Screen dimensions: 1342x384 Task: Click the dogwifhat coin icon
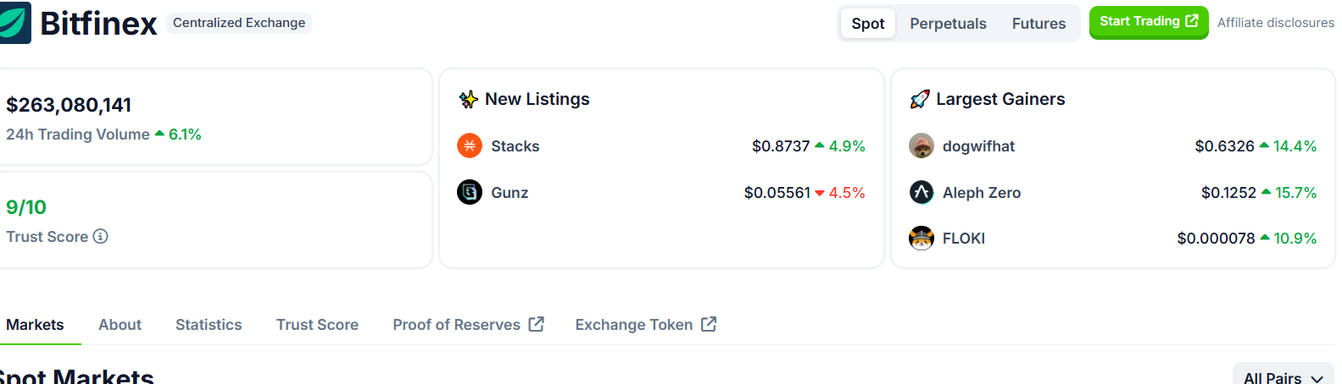pos(922,146)
